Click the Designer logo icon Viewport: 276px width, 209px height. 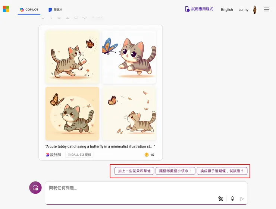point(47,155)
